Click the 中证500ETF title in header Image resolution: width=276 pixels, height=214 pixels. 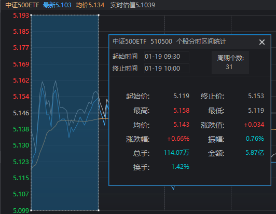22,5
